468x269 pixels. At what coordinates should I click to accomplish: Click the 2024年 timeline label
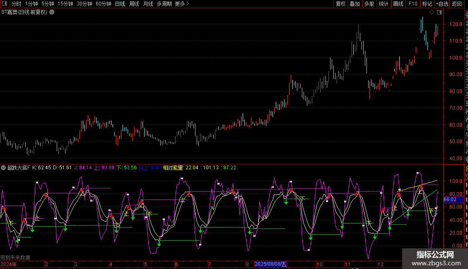tap(9, 264)
